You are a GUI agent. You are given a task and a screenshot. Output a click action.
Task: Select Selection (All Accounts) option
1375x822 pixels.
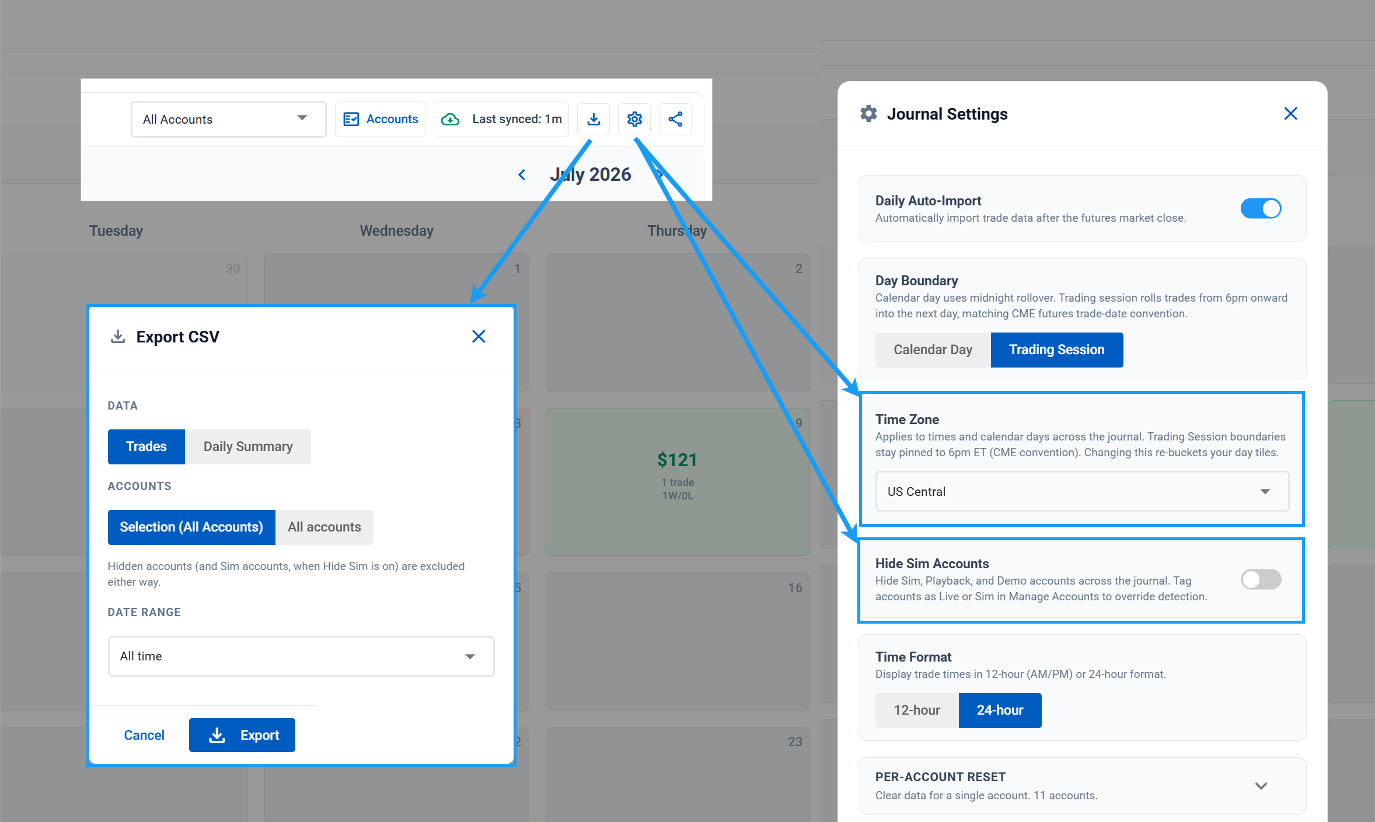tap(191, 527)
